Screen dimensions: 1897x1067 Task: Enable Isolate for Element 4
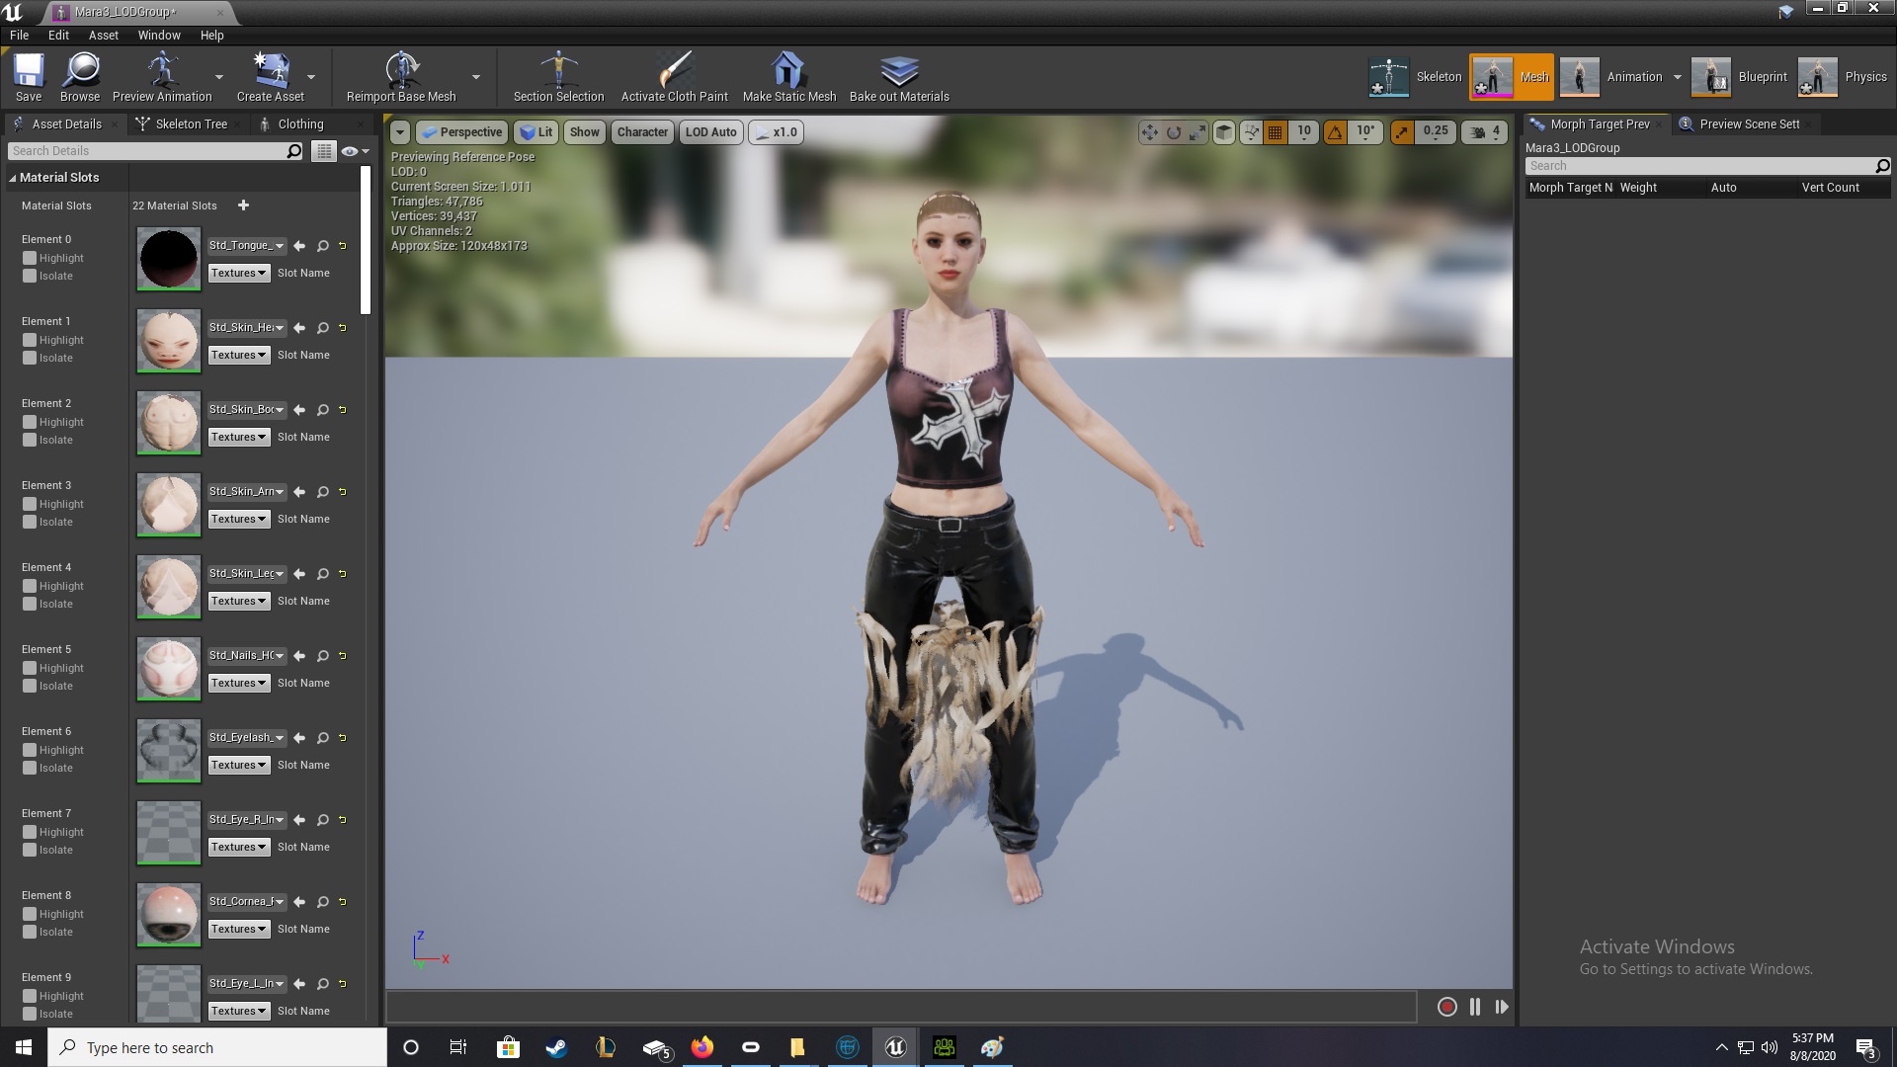point(30,604)
